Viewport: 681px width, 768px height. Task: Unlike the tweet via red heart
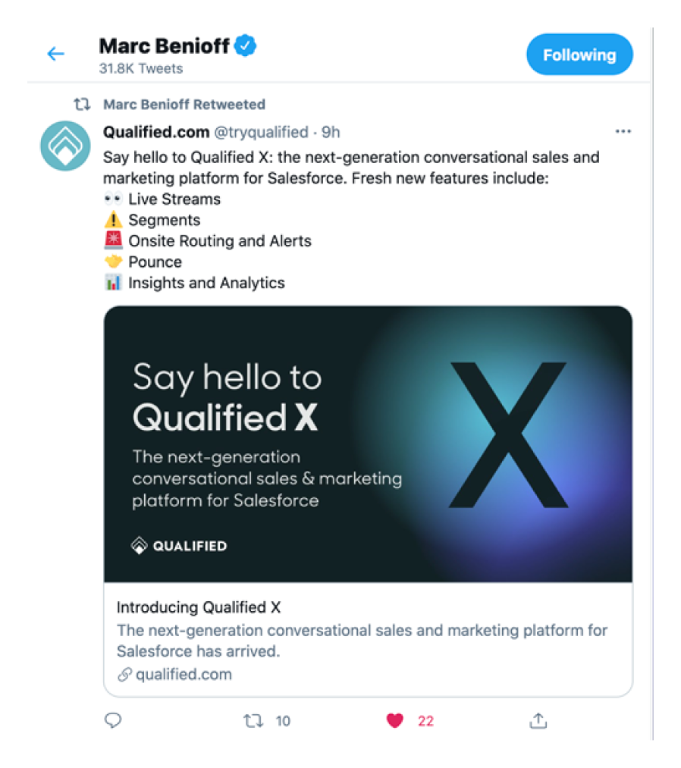pyautogui.click(x=395, y=720)
